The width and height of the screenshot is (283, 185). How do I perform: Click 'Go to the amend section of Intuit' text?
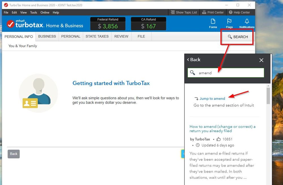pos(224,105)
